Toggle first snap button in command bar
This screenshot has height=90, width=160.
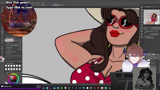54,5
